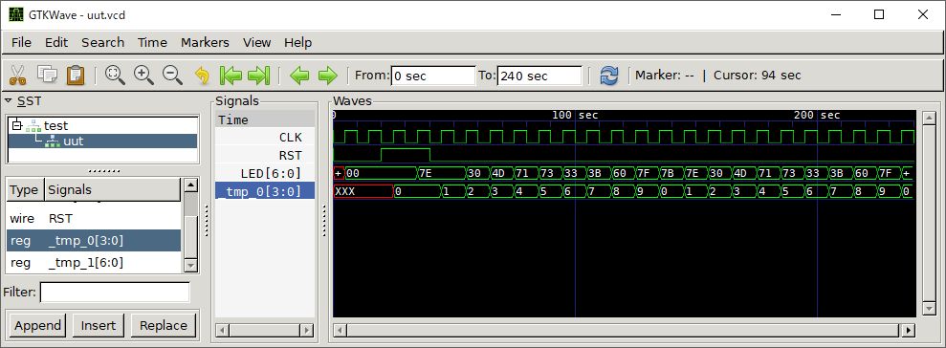Click up arrow of Waves vertical scrollbar

tap(930, 119)
